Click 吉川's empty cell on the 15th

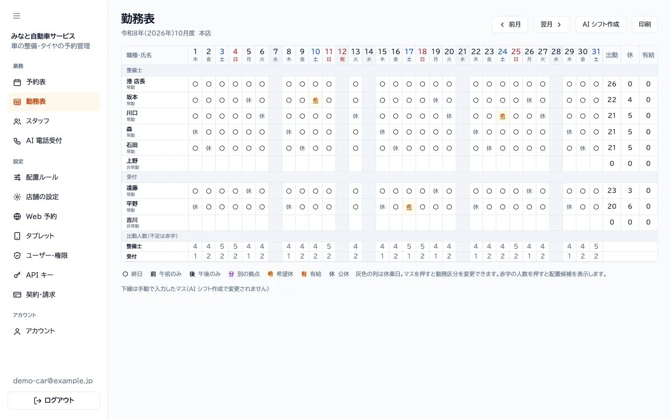382,223
